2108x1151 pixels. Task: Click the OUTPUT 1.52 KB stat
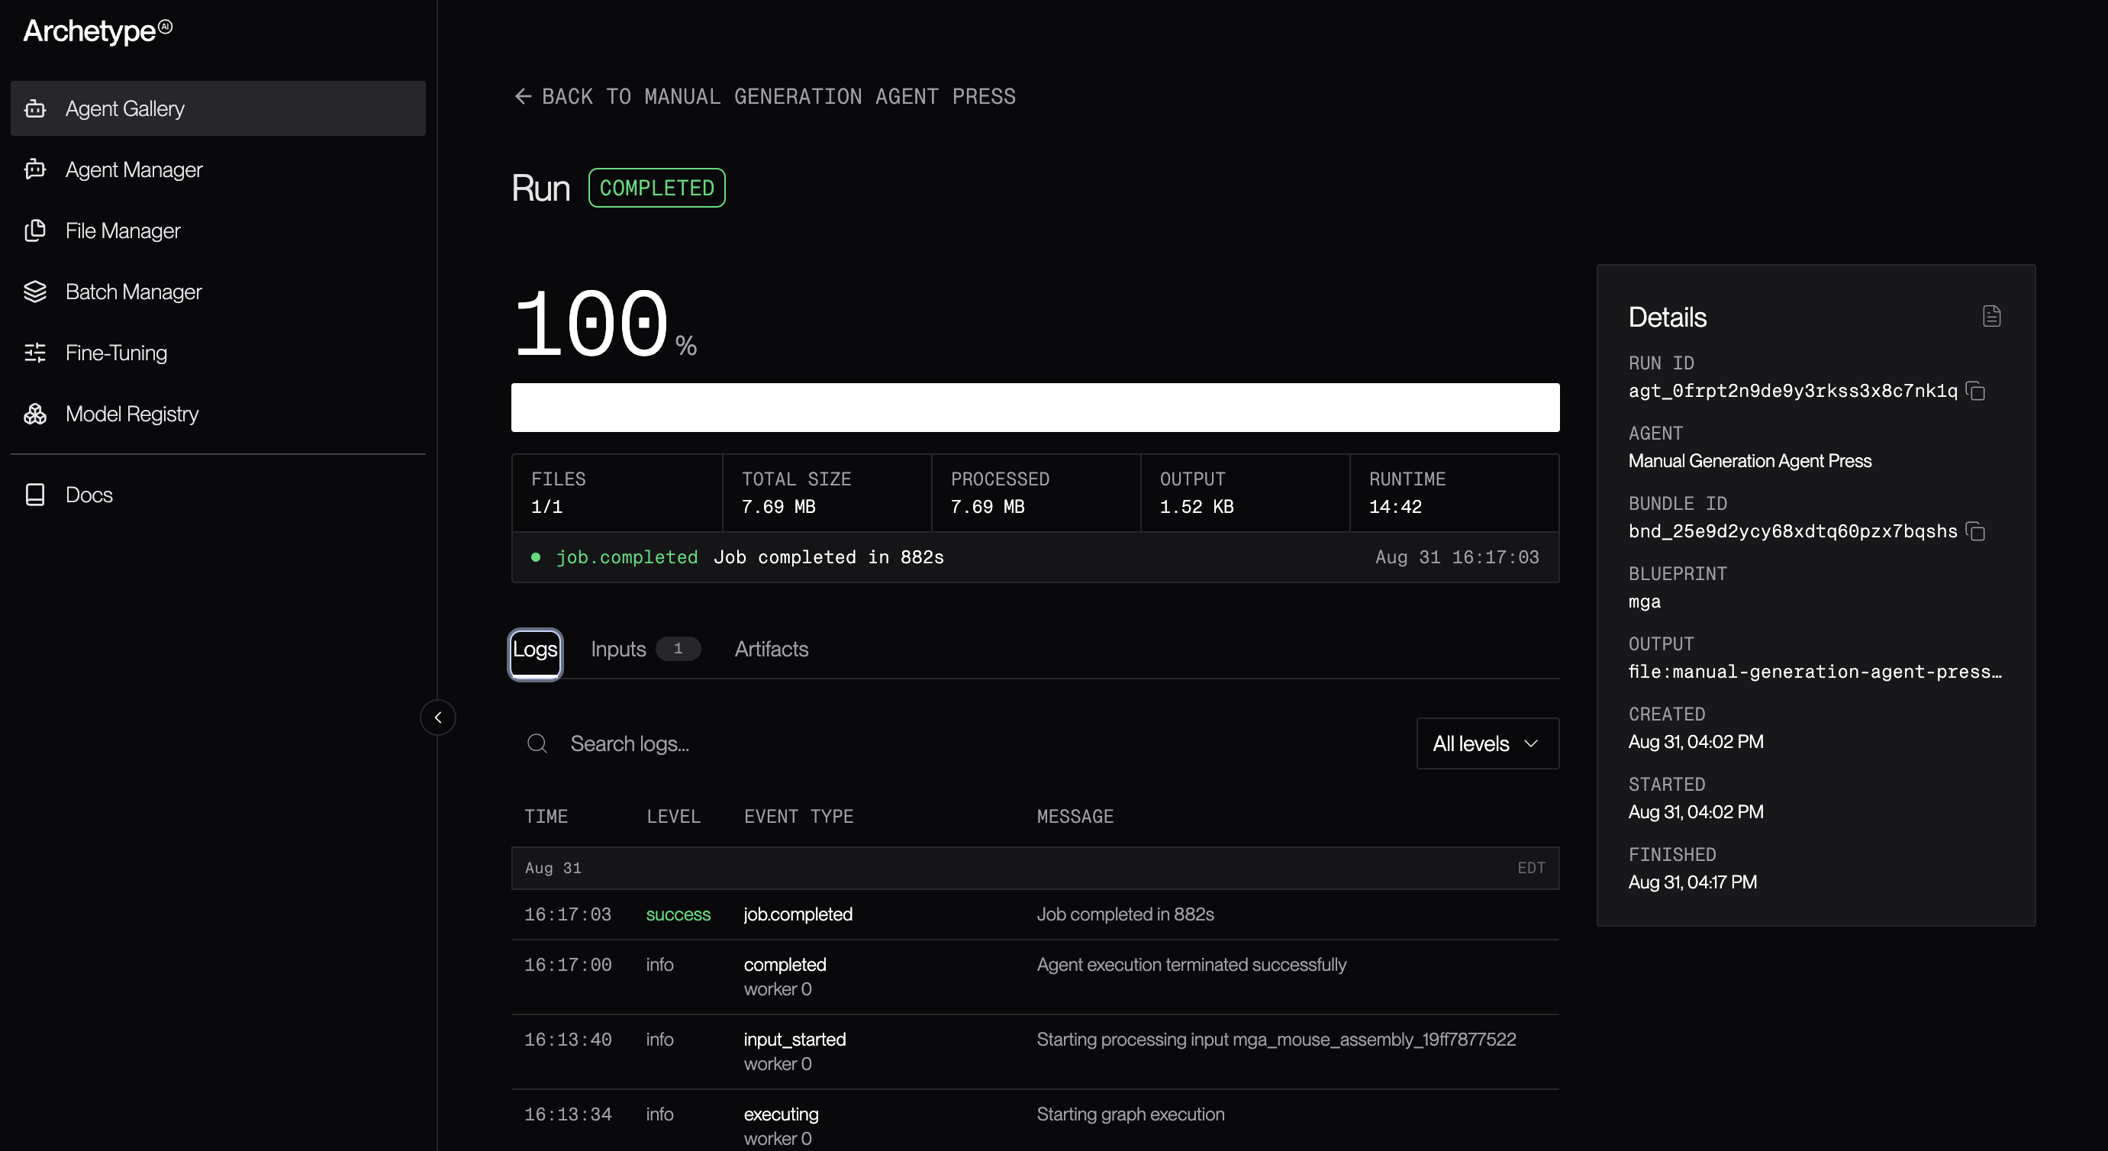(x=1245, y=493)
